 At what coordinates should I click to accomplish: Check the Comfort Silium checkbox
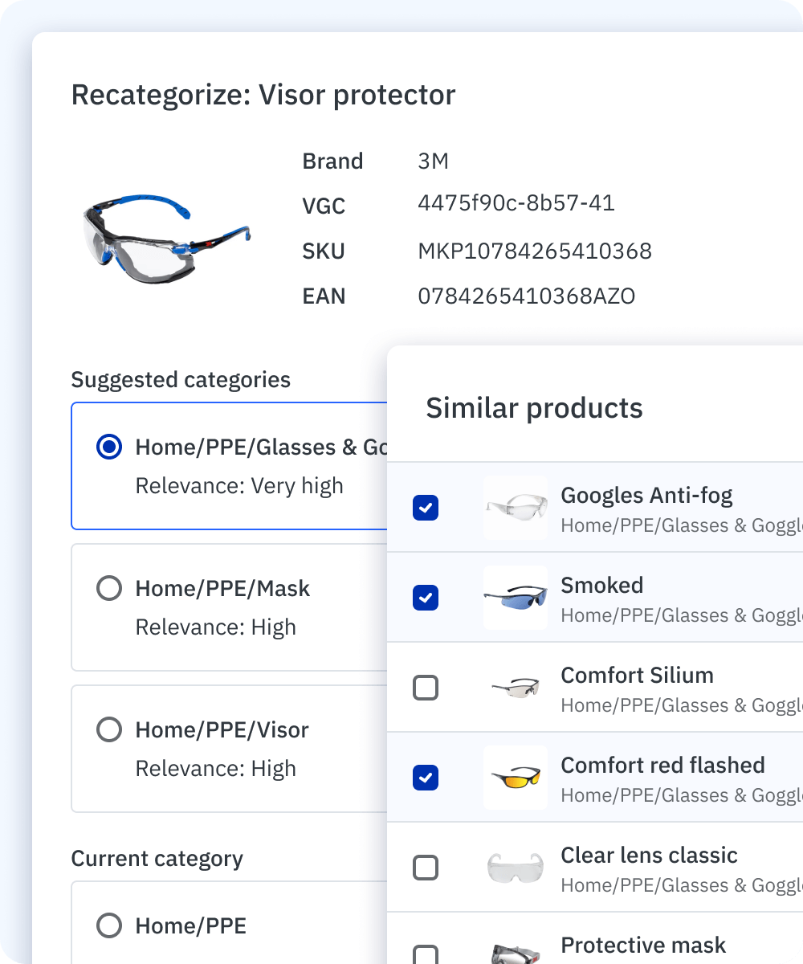tap(426, 688)
